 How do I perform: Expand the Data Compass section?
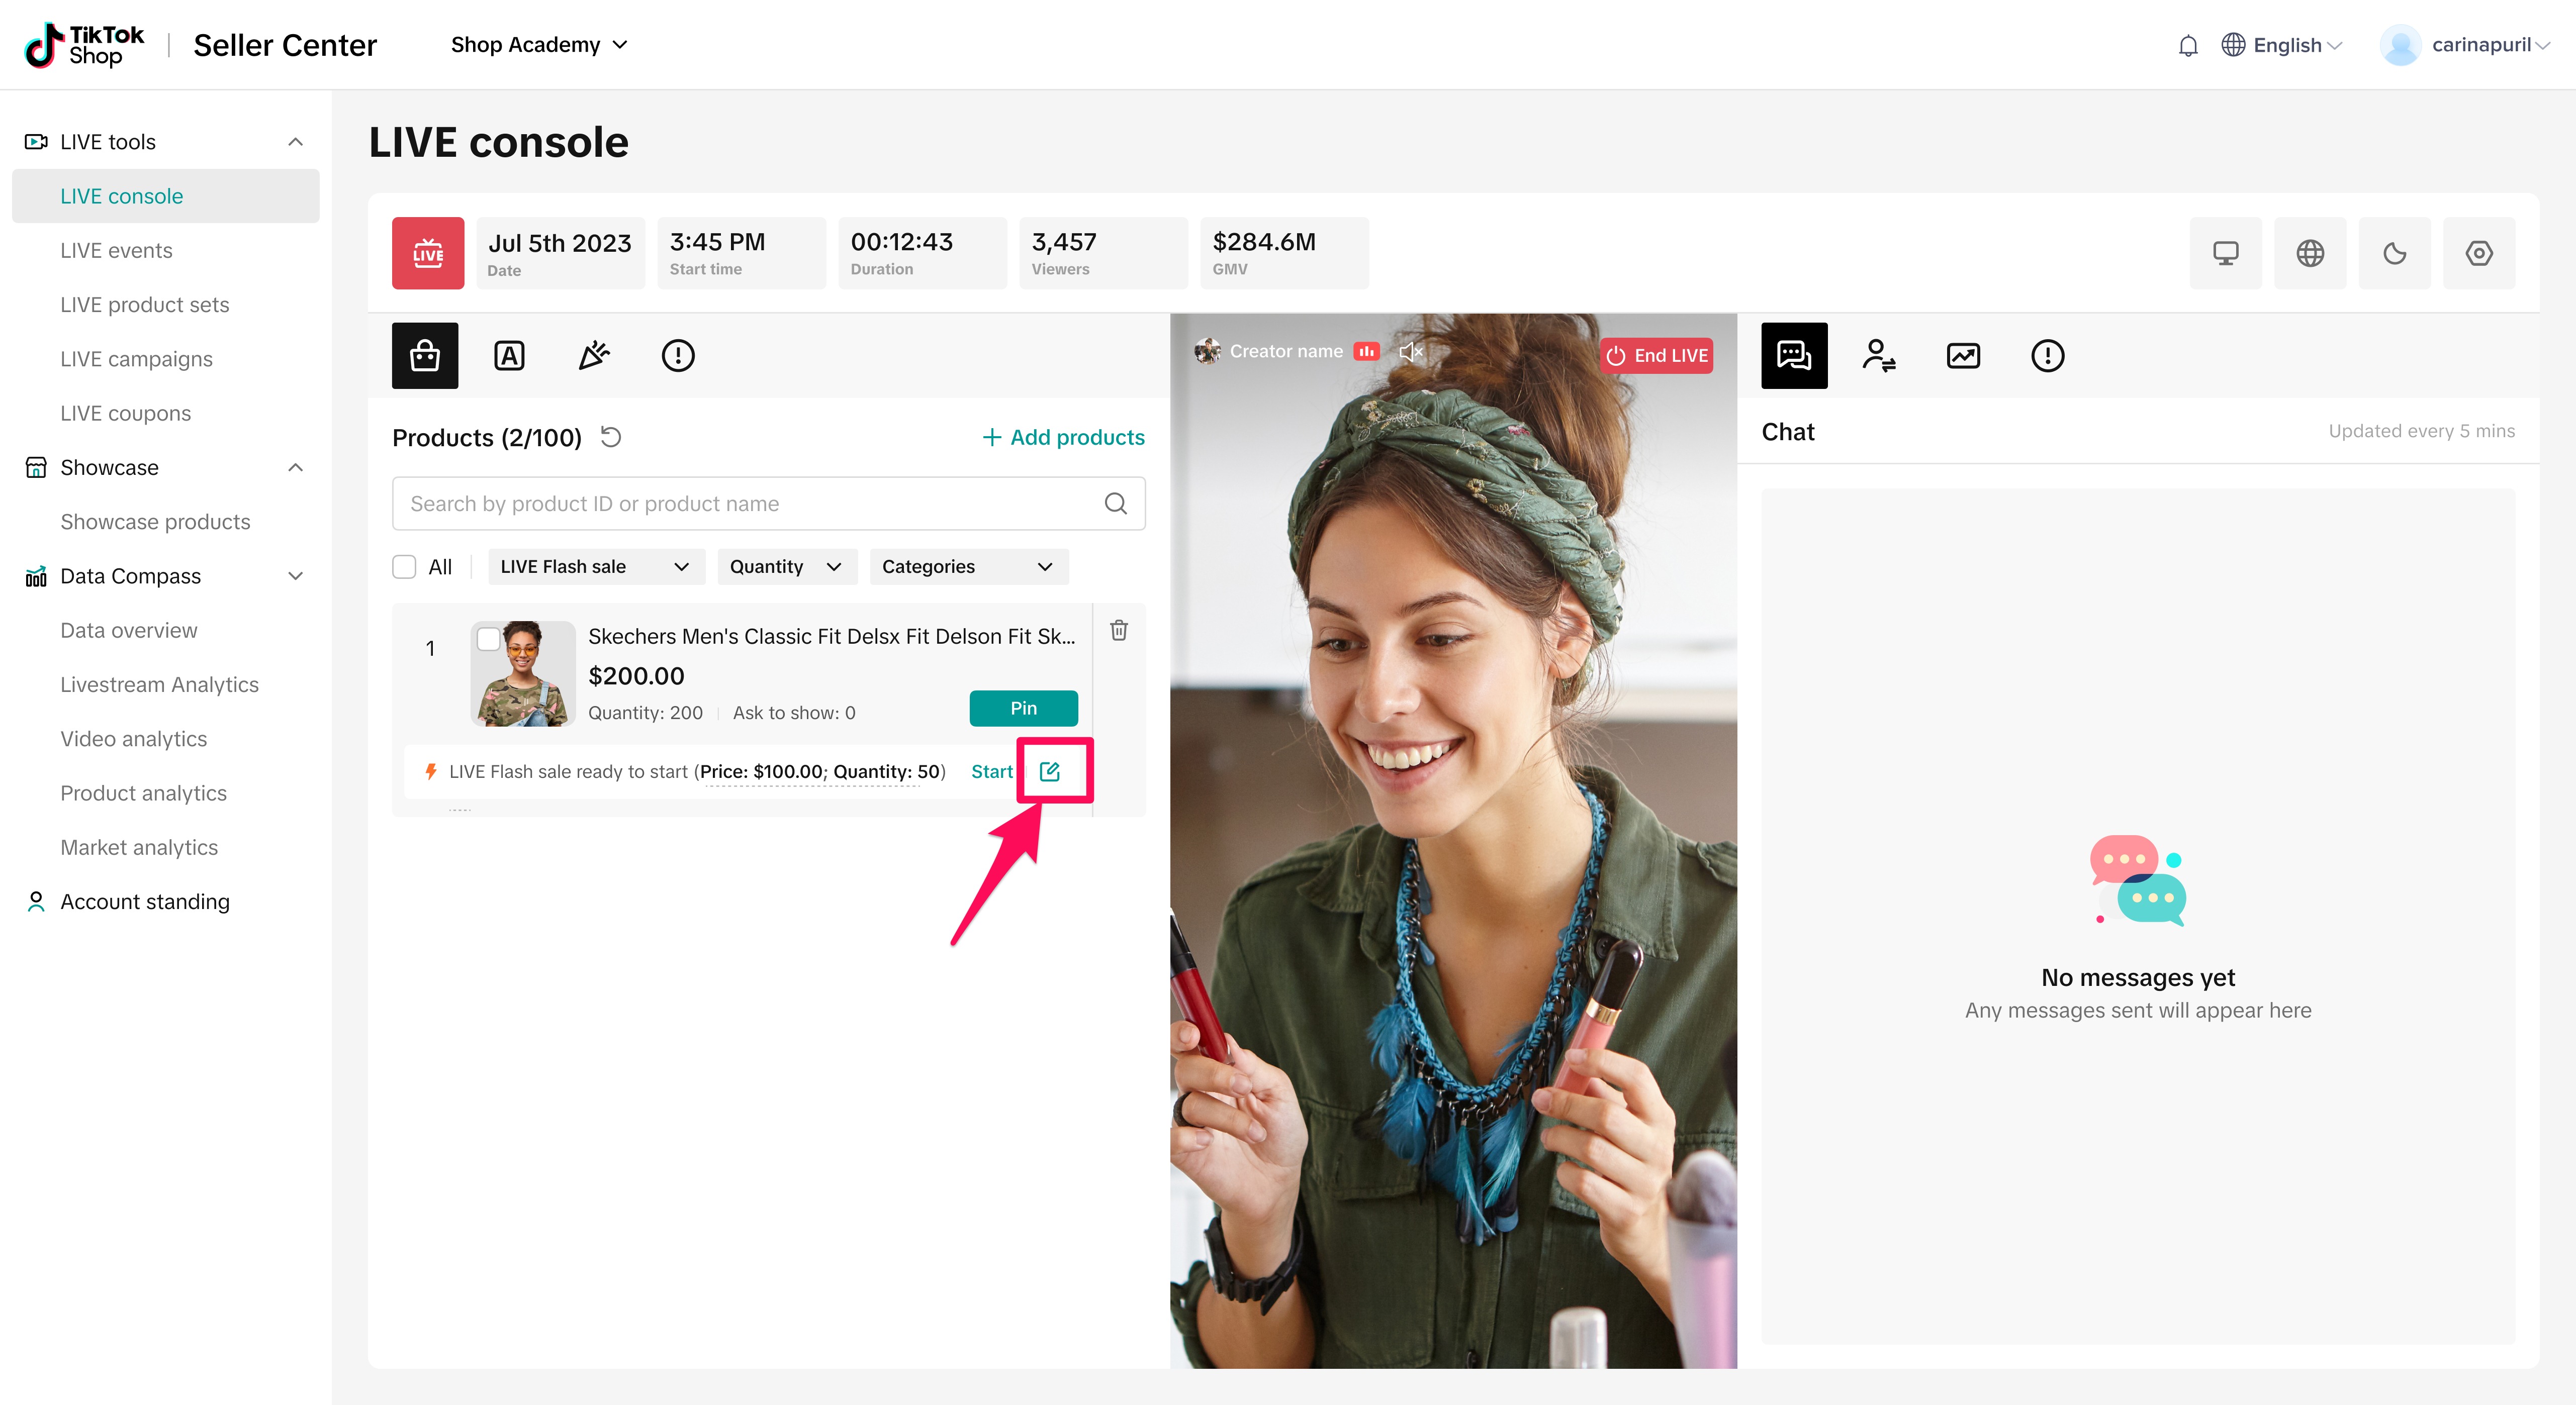295,576
